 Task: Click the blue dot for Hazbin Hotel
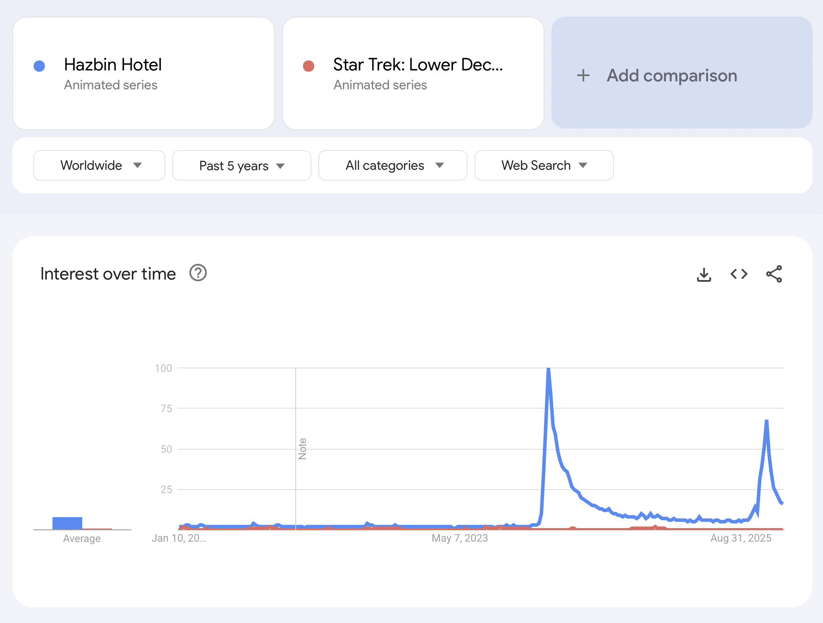(39, 66)
